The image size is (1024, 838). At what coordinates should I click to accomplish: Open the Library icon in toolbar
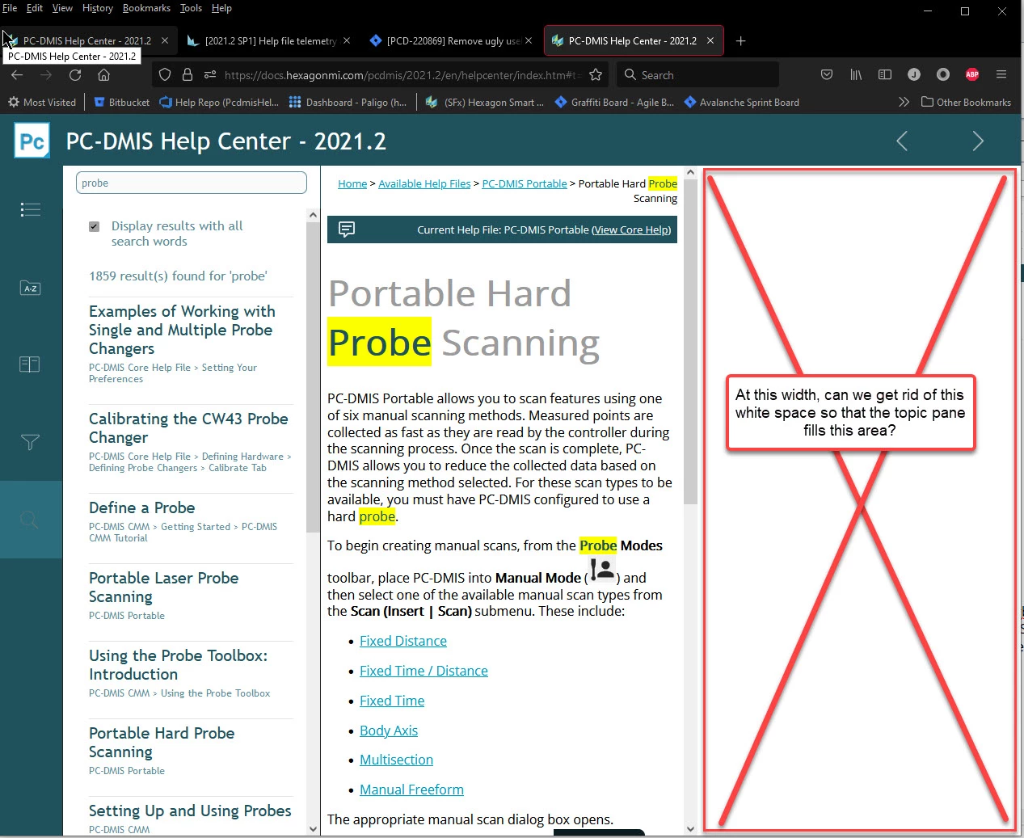856,74
